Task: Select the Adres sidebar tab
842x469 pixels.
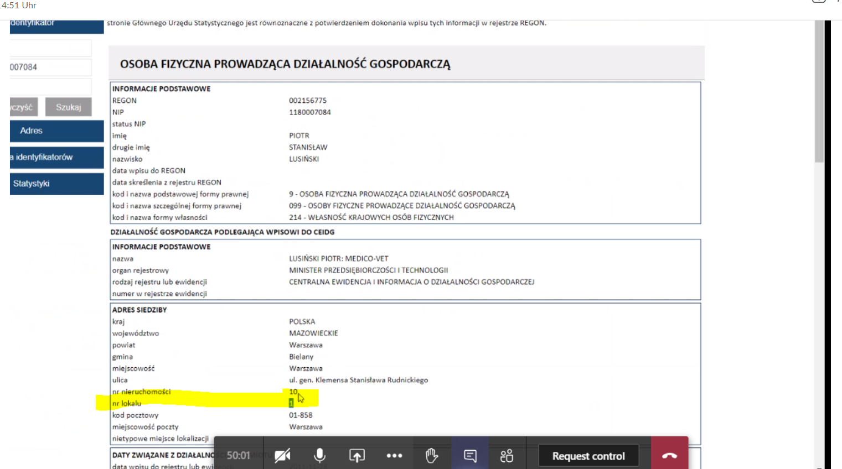Action: (x=56, y=131)
